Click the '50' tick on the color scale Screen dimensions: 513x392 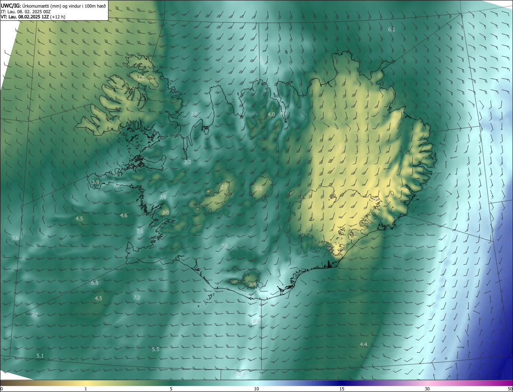pos(510,389)
